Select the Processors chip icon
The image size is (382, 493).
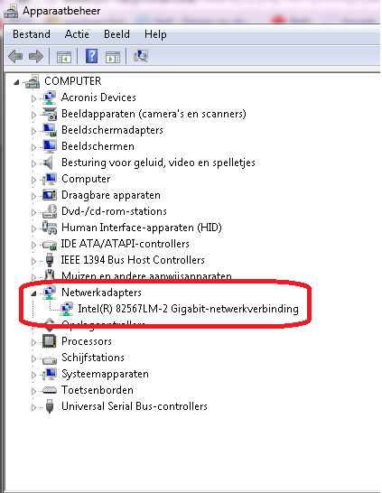point(50,341)
